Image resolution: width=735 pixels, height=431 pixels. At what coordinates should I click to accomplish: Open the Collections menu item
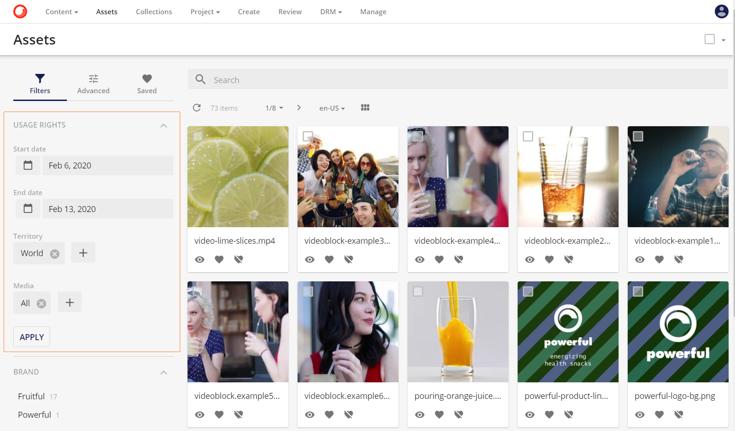click(154, 12)
